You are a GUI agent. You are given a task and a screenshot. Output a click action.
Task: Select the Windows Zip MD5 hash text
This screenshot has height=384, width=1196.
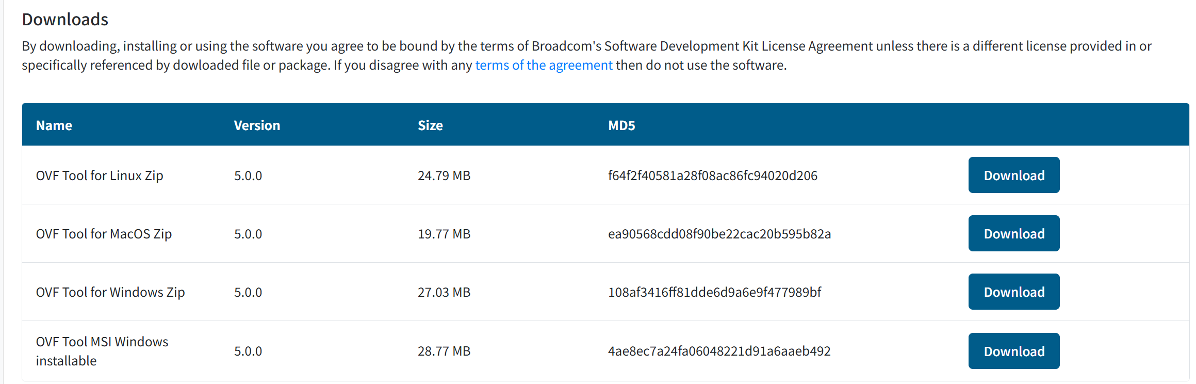pyautogui.click(x=714, y=292)
